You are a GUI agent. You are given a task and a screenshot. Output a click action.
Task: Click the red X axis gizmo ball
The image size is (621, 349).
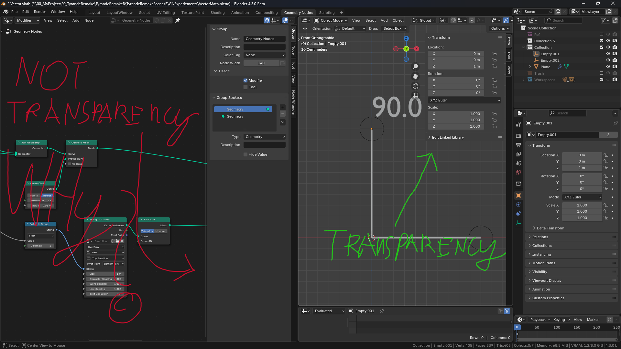(417, 49)
